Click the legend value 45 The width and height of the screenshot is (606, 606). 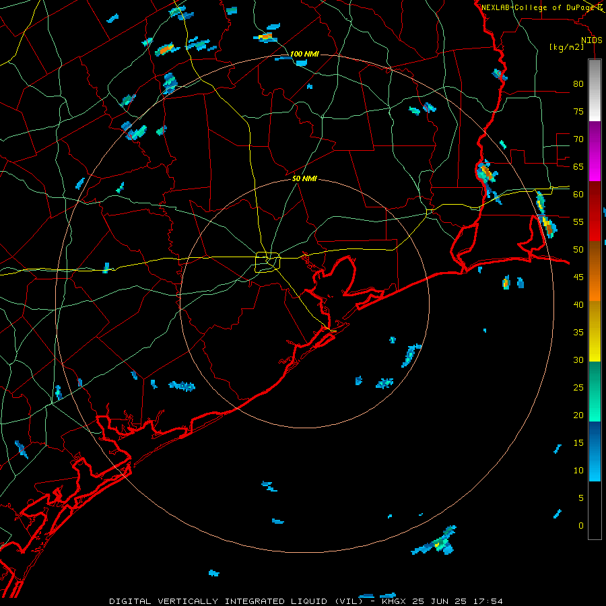(x=578, y=277)
